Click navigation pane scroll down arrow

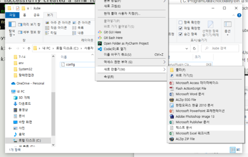53,145
